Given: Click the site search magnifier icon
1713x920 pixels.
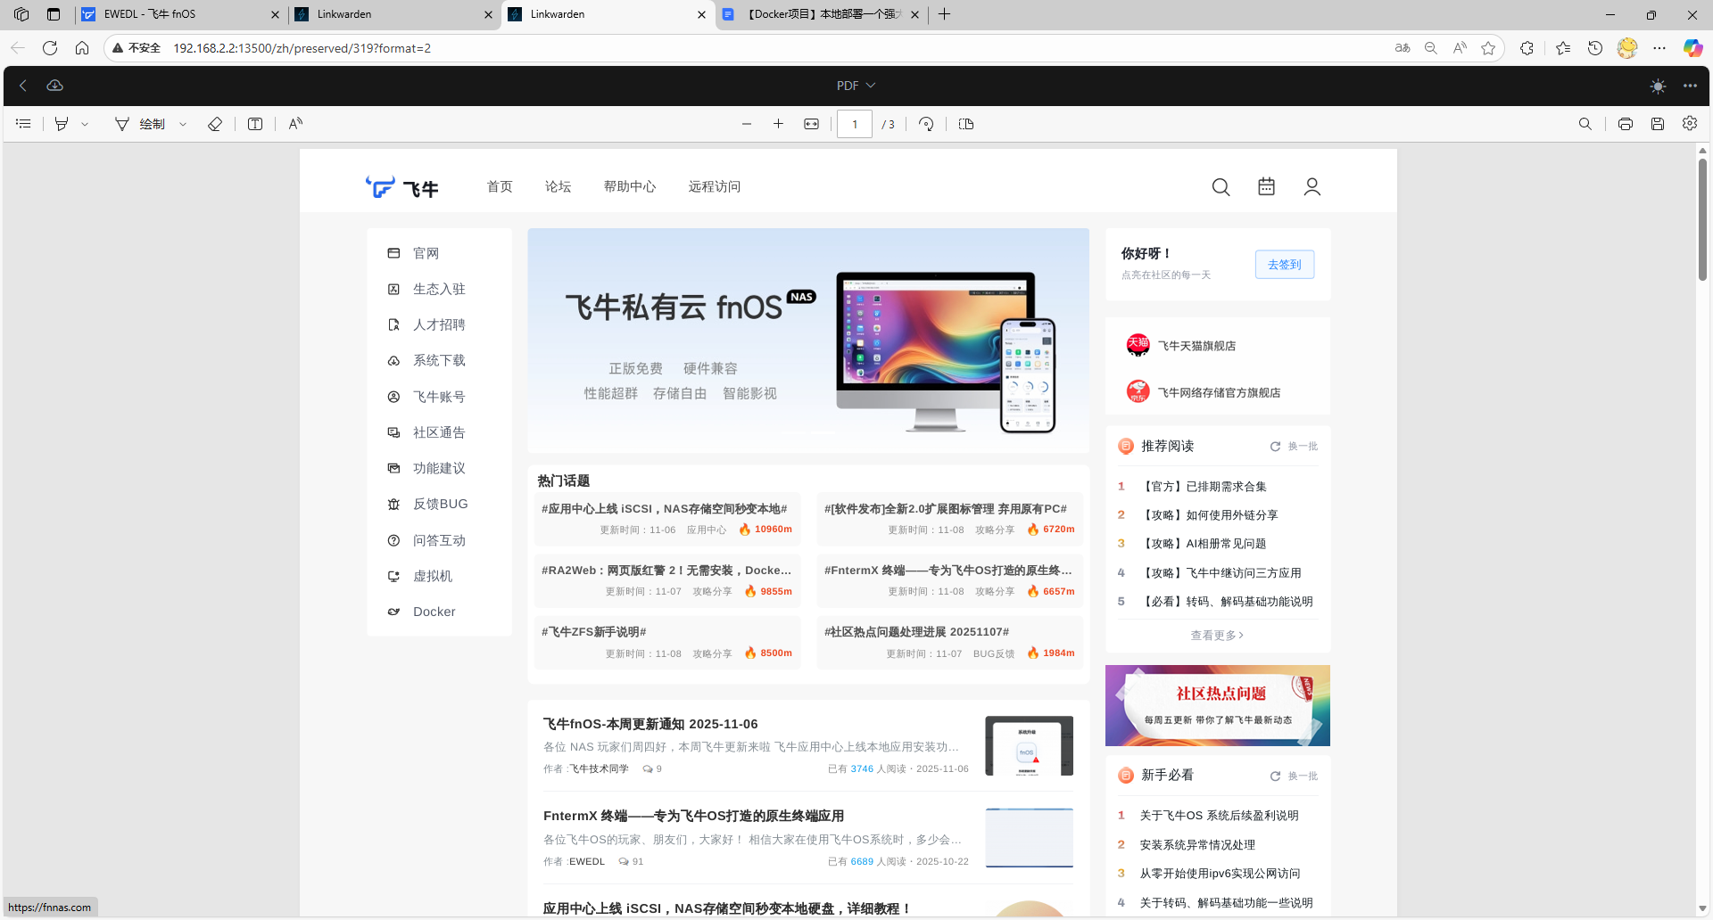Looking at the screenshot, I should click(x=1221, y=187).
